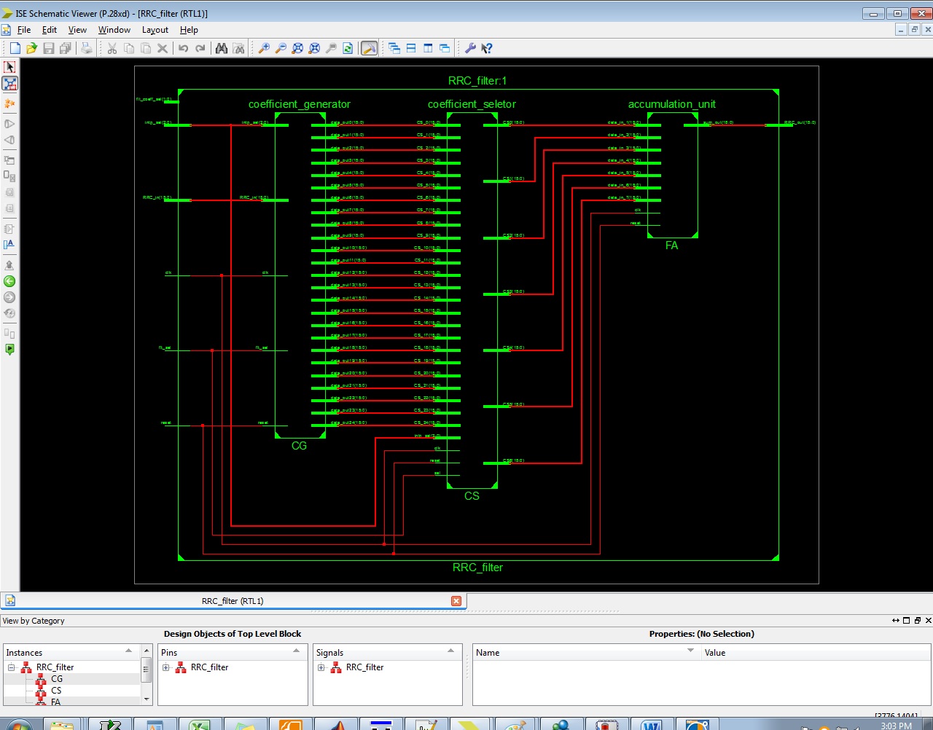933x730 pixels.
Task: Click the Add Text label sidebar icon
Action: [9, 245]
